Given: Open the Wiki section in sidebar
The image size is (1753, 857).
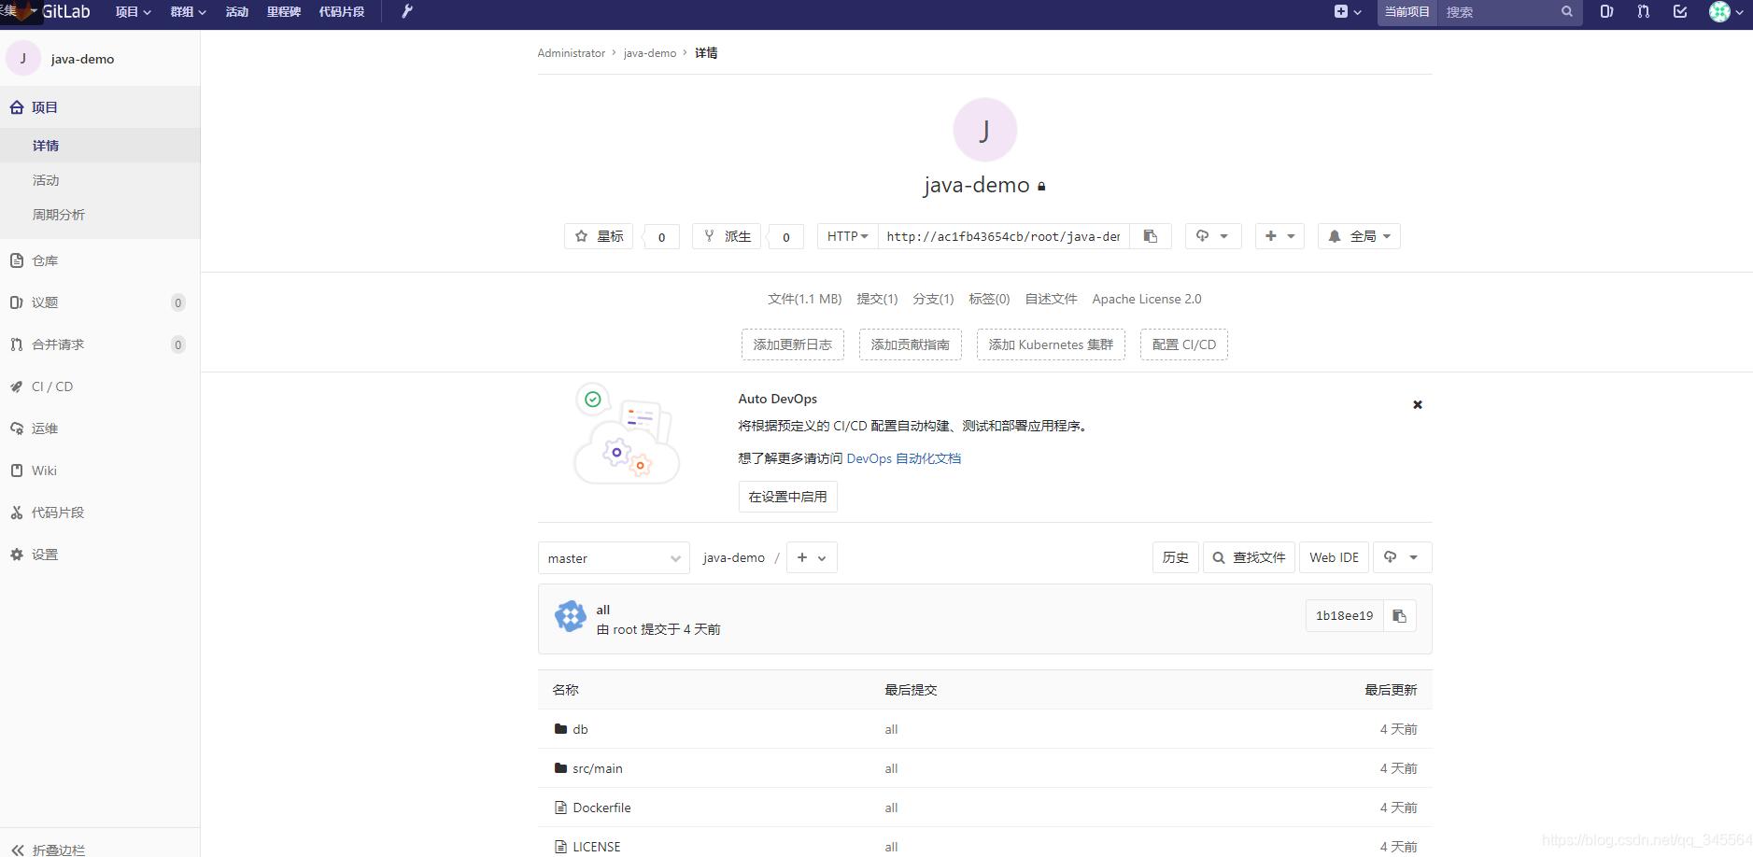Looking at the screenshot, I should (45, 471).
